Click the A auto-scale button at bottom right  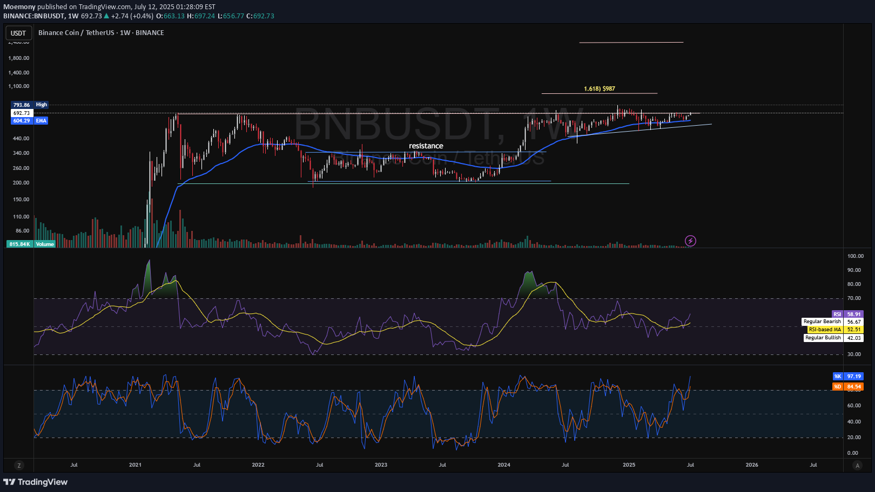(x=857, y=465)
